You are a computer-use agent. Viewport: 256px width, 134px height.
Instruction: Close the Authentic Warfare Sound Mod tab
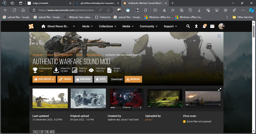[x=166, y=3]
